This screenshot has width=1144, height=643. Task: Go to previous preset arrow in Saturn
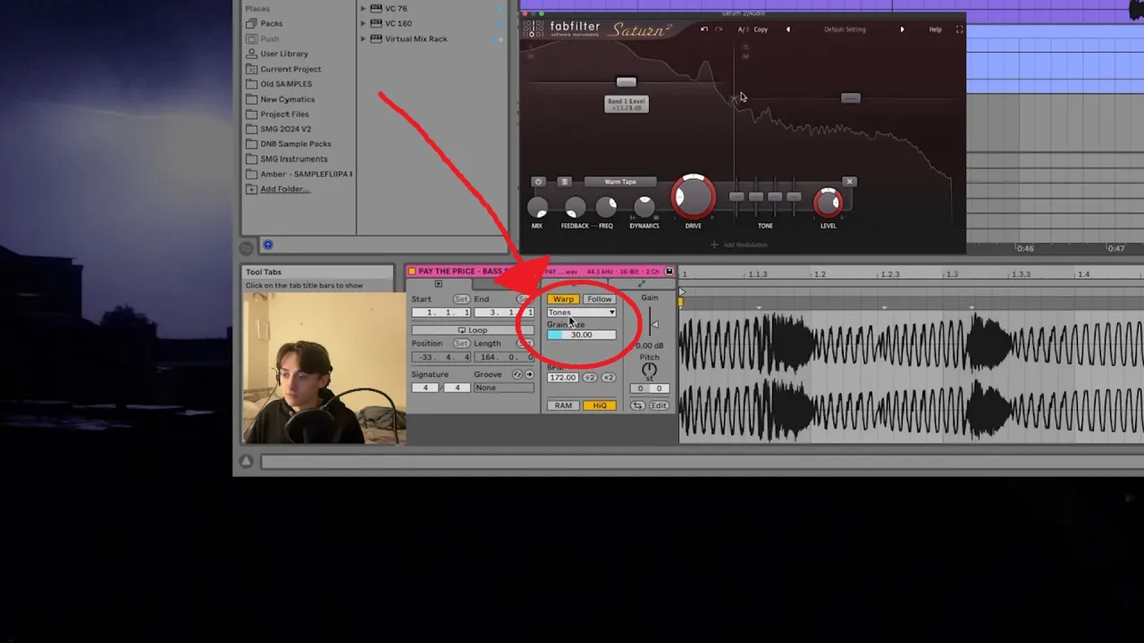click(787, 29)
